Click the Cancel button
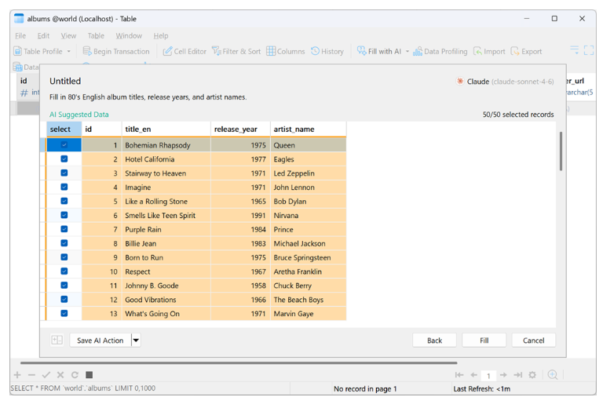This screenshot has width=603, height=397. pos(534,341)
